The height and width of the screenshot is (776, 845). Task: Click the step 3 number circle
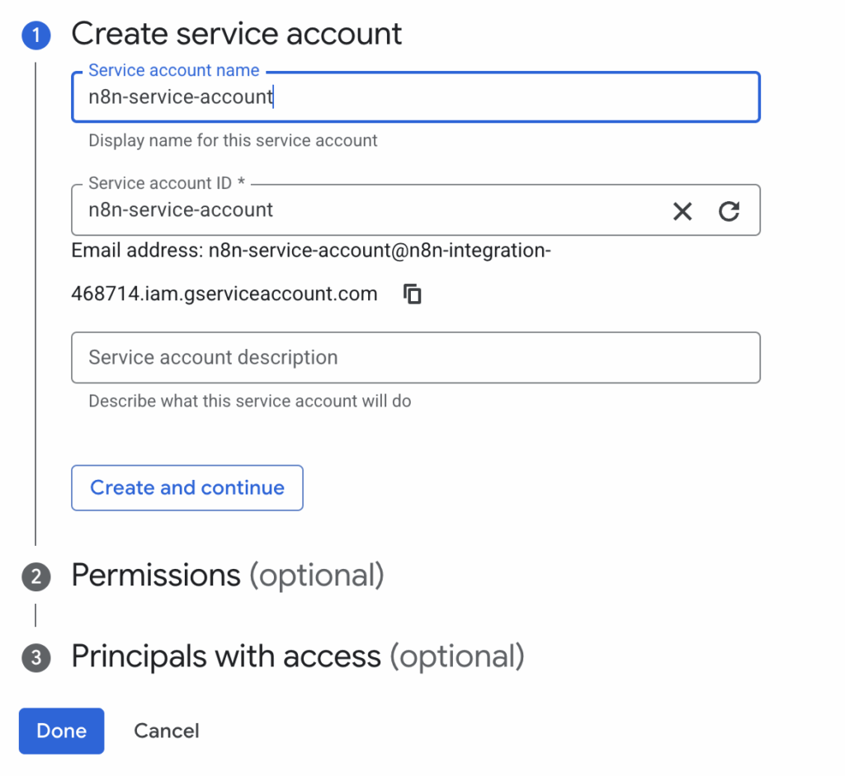[x=35, y=657]
